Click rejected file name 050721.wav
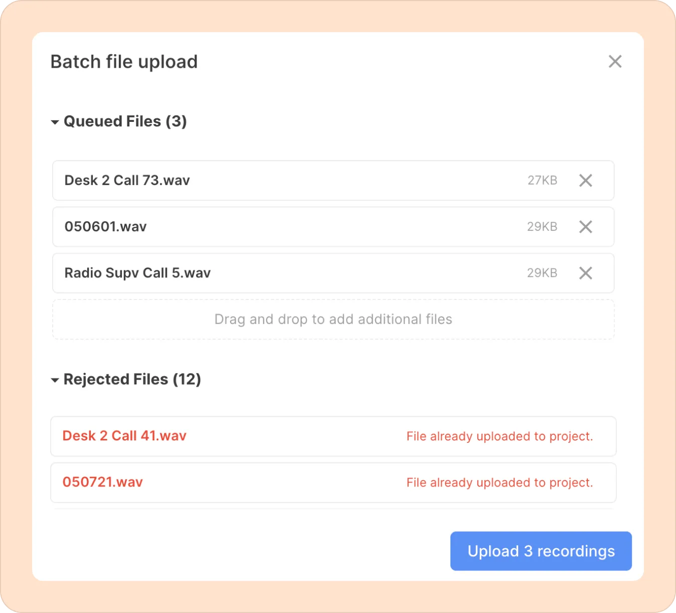The height and width of the screenshot is (613, 676). 103,482
